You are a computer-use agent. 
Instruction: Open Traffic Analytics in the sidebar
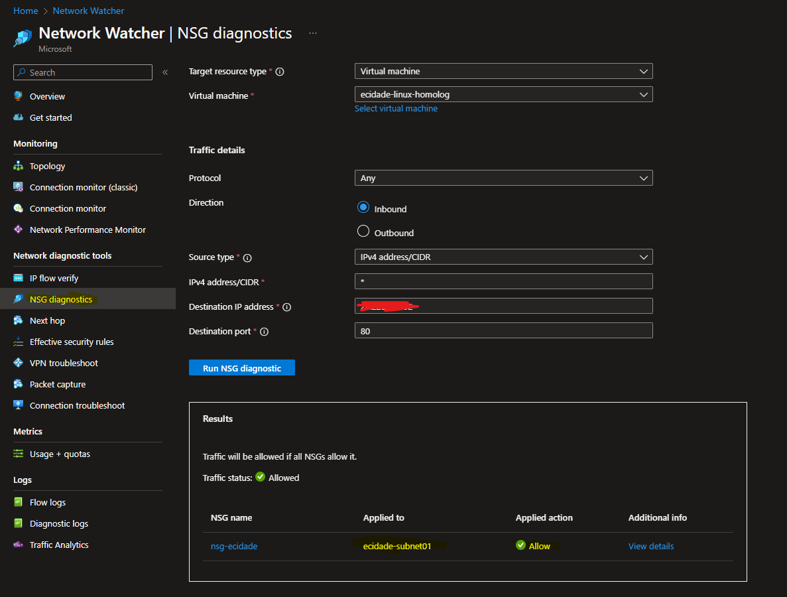click(x=59, y=545)
